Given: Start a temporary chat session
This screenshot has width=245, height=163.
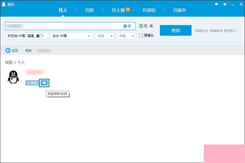Looking at the screenshot, I should pos(44,83).
